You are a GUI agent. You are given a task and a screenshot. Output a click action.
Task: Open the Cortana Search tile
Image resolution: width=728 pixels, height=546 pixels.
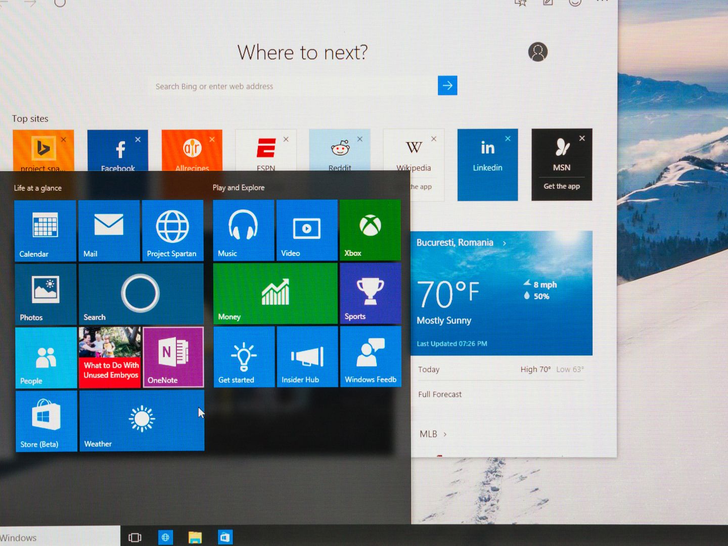(x=141, y=294)
